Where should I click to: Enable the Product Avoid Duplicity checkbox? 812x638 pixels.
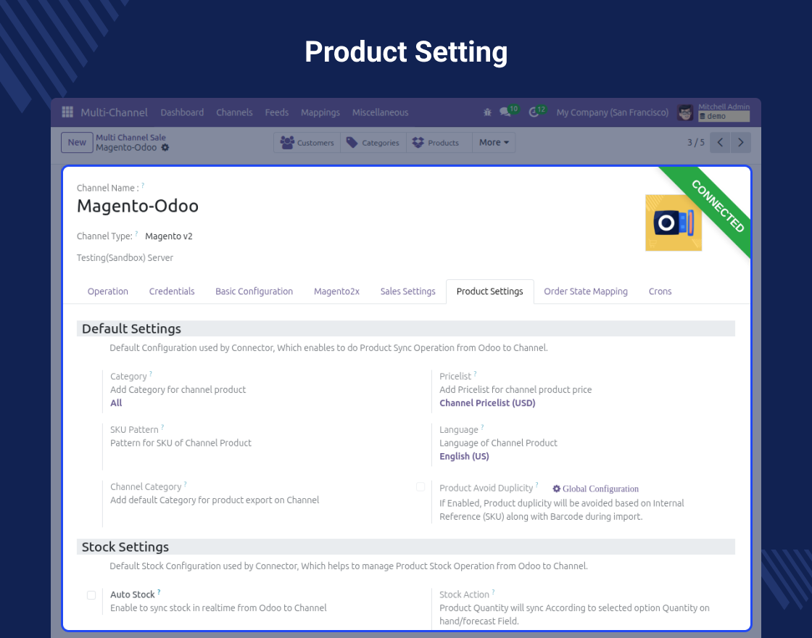[x=420, y=487]
